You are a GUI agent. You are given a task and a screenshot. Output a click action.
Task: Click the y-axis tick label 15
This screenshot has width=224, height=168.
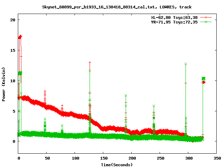pos(13,50)
